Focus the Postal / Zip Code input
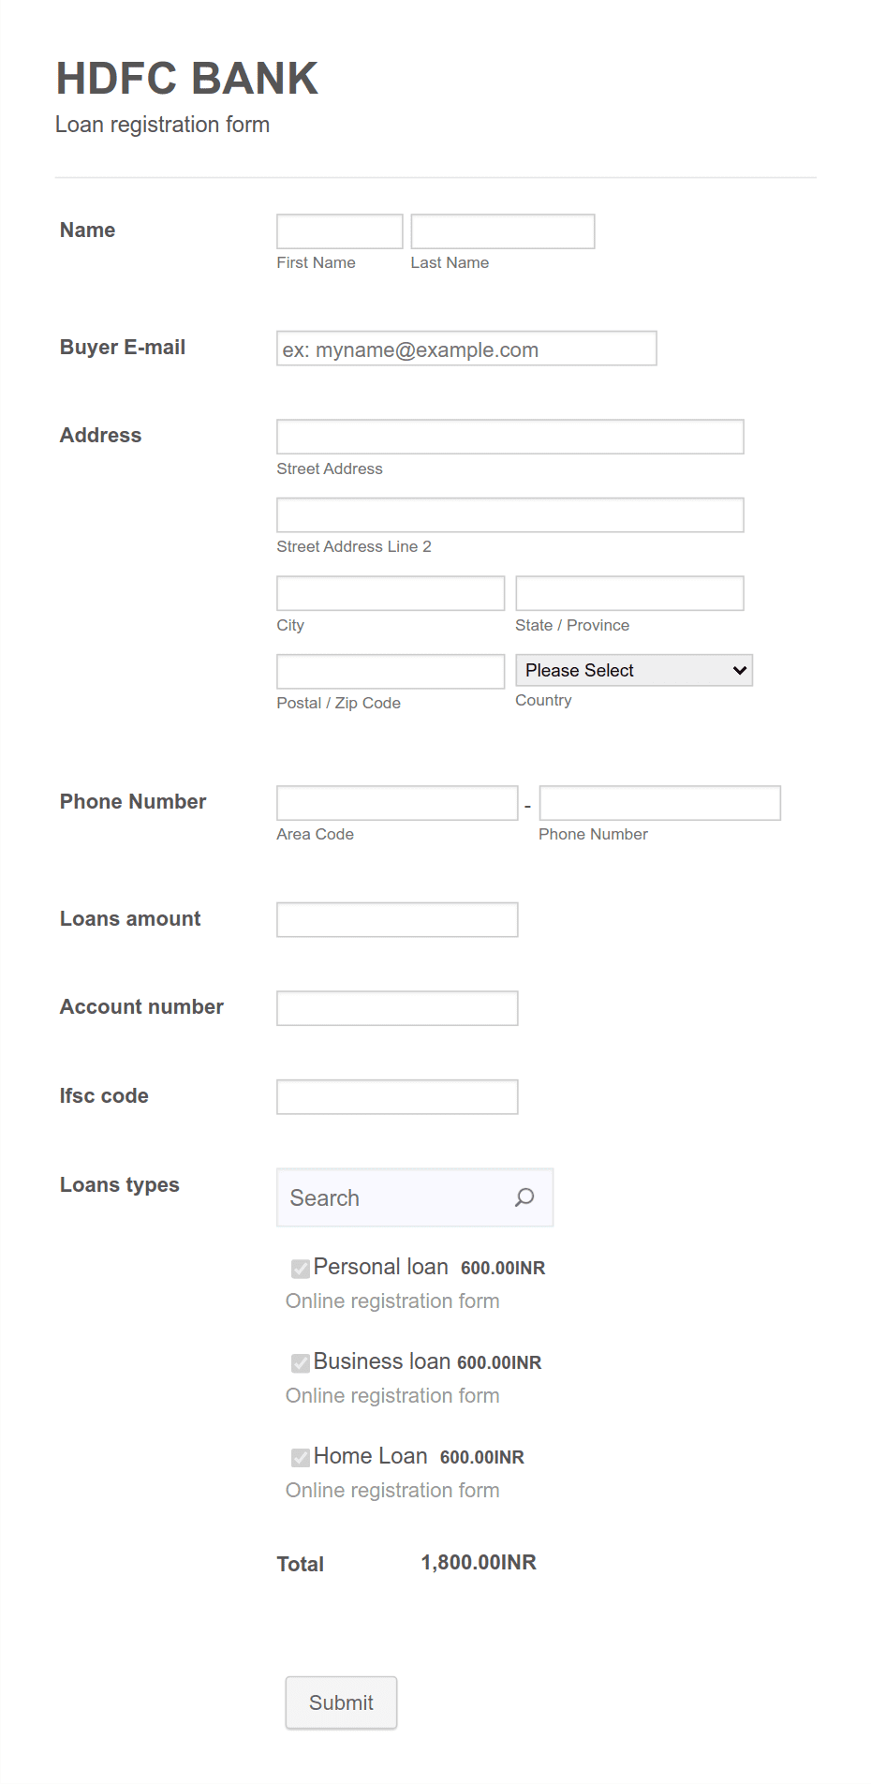Screen dimensions: 871x1784 (x=390, y=671)
